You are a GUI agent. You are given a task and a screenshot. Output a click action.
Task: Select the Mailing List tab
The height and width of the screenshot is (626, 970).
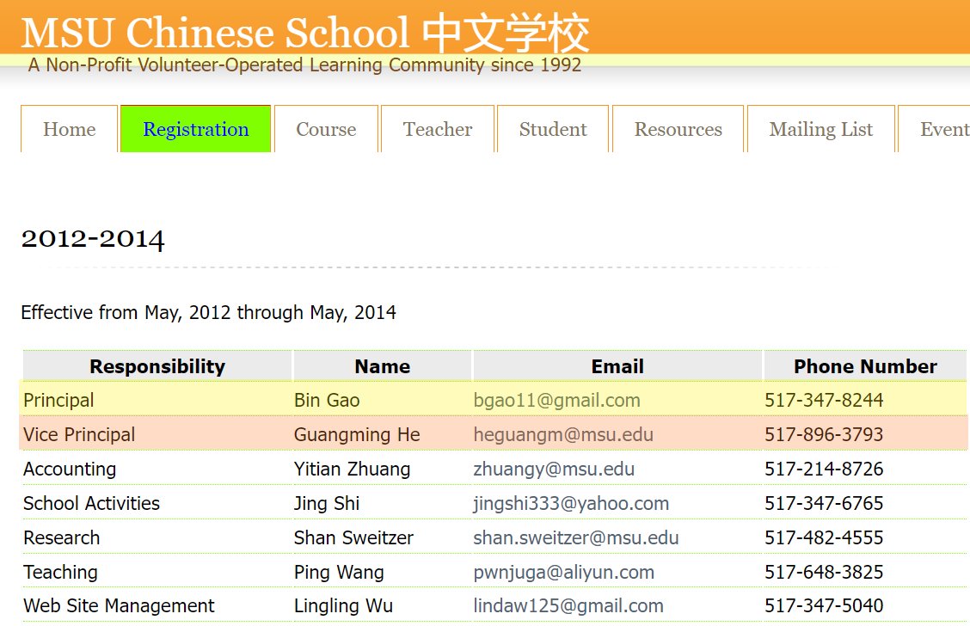820,129
